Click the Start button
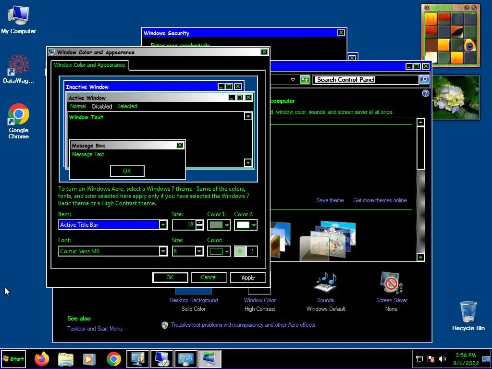Viewport: 492px width, 369px height. (13, 358)
